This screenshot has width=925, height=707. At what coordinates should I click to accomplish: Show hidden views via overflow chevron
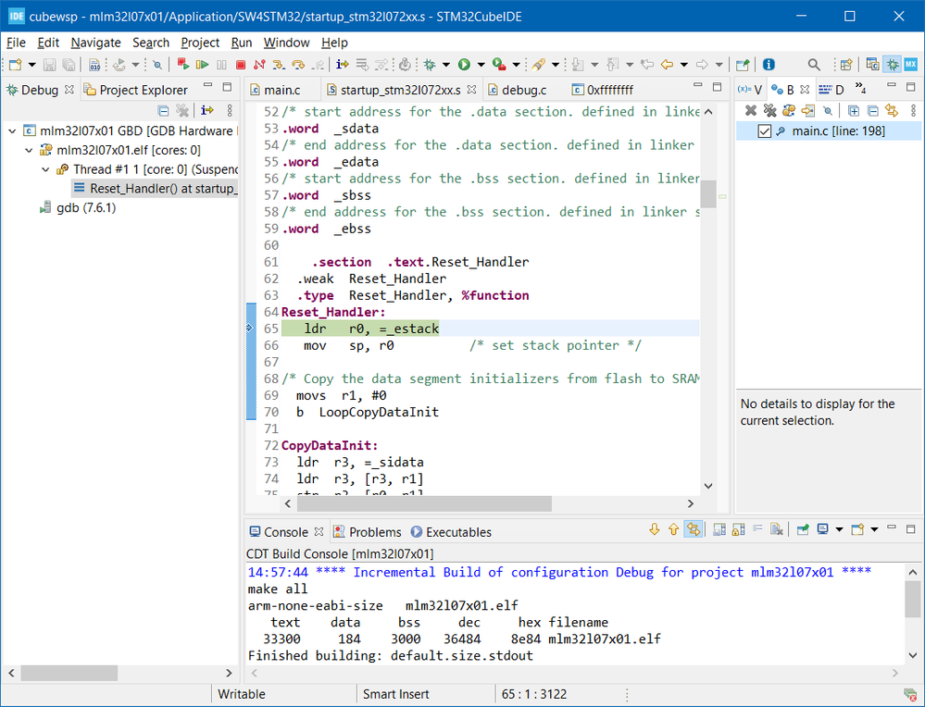(860, 89)
